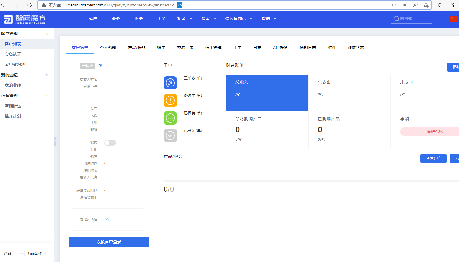459x262 pixels.
Task: Reload the page with refresh icon
Action: click(29, 5)
